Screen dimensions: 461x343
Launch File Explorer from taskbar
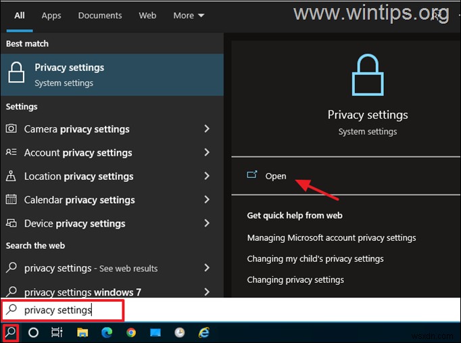(x=82, y=332)
